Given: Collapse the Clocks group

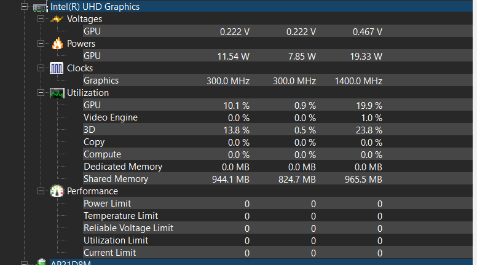Looking at the screenshot, I should [41, 68].
